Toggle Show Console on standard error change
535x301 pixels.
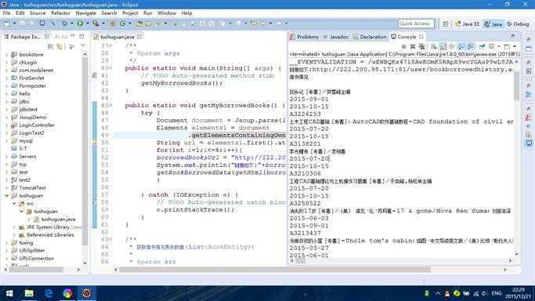(x=471, y=46)
